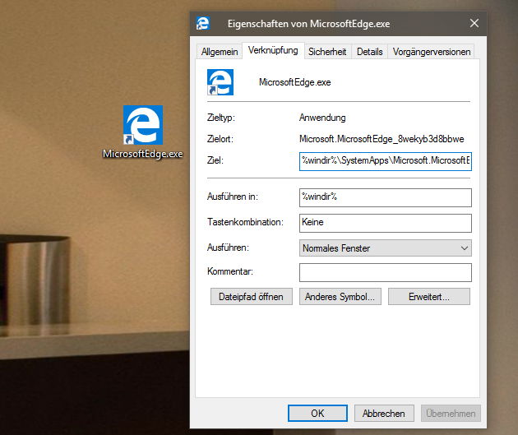This screenshot has height=435, width=518.
Task: Cancel with the Abbrechen button
Action: pyautogui.click(x=384, y=413)
